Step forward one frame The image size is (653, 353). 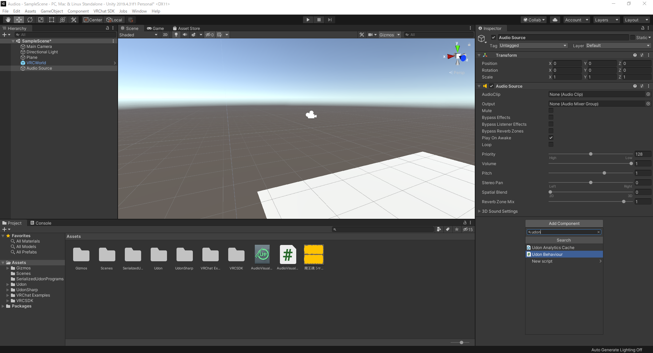click(330, 20)
